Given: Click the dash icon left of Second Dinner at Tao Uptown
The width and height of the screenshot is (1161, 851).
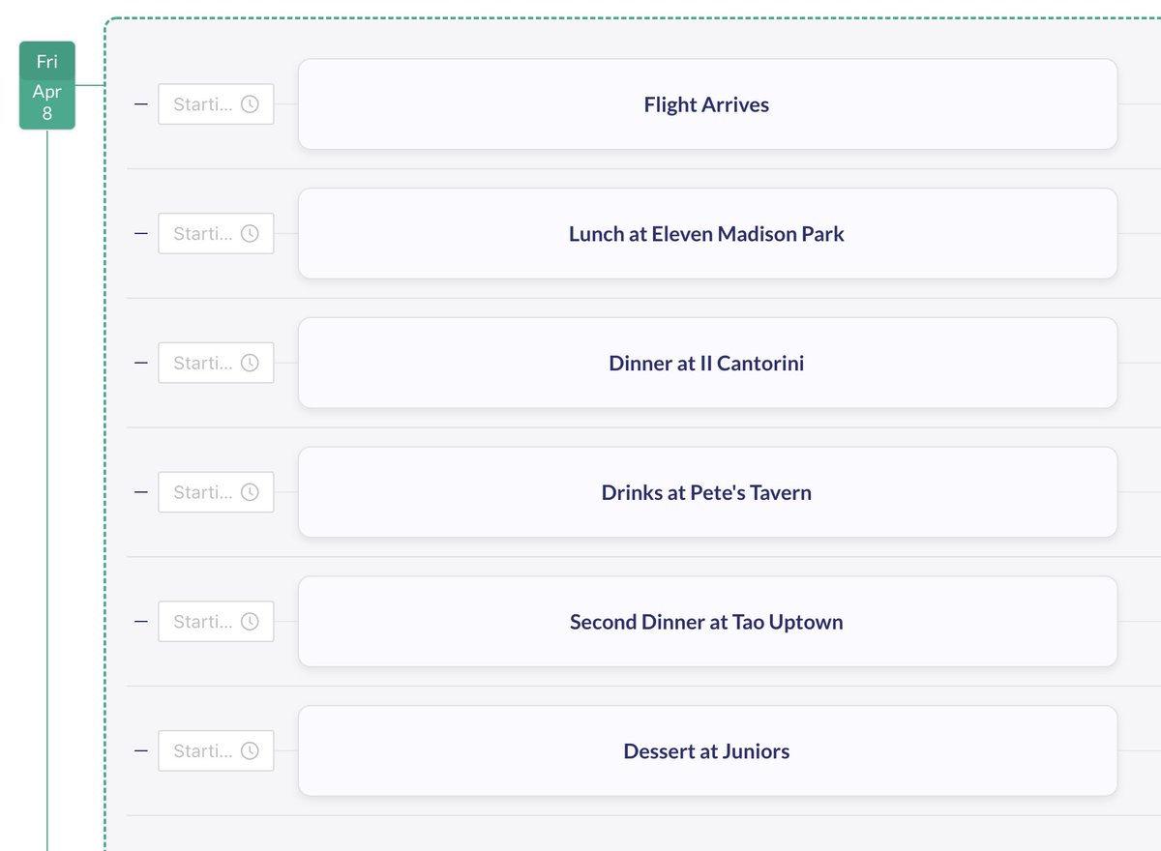Looking at the screenshot, I should [x=141, y=622].
